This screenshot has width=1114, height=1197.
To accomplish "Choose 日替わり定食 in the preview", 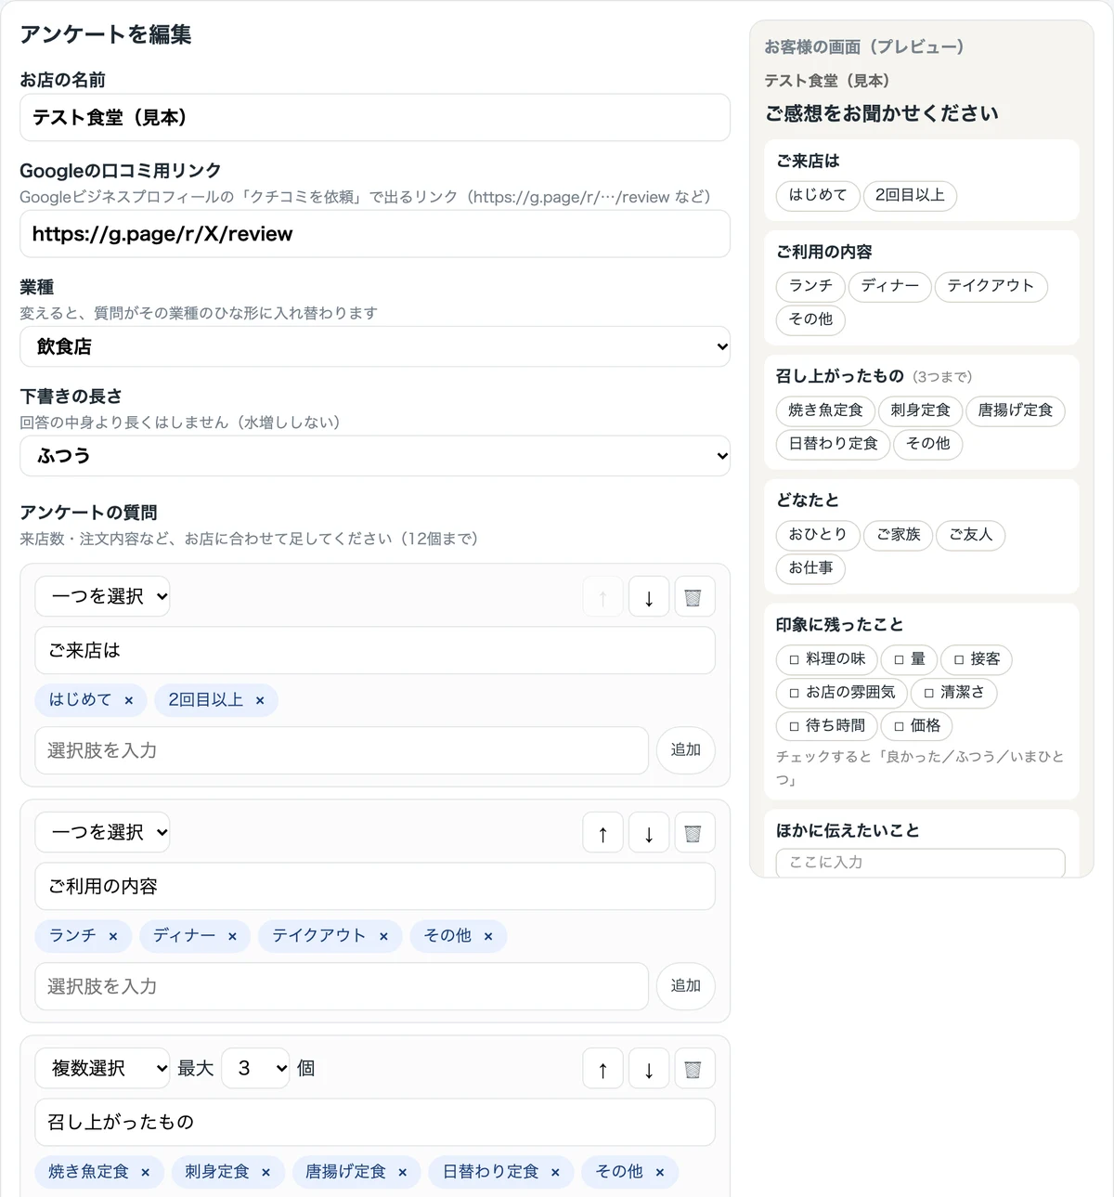I will [x=833, y=444].
